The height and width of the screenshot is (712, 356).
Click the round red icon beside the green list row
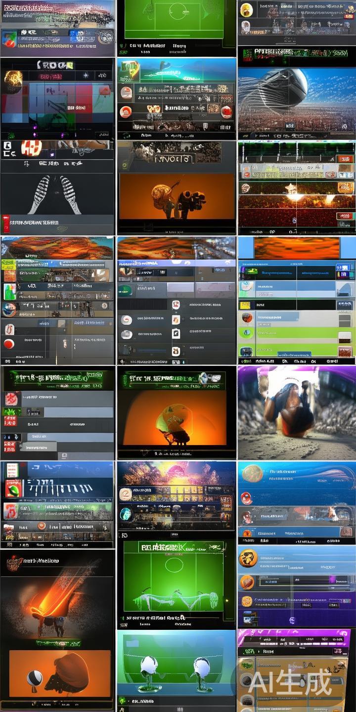pyautogui.click(x=247, y=318)
